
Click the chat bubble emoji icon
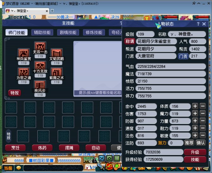tap(19, 168)
